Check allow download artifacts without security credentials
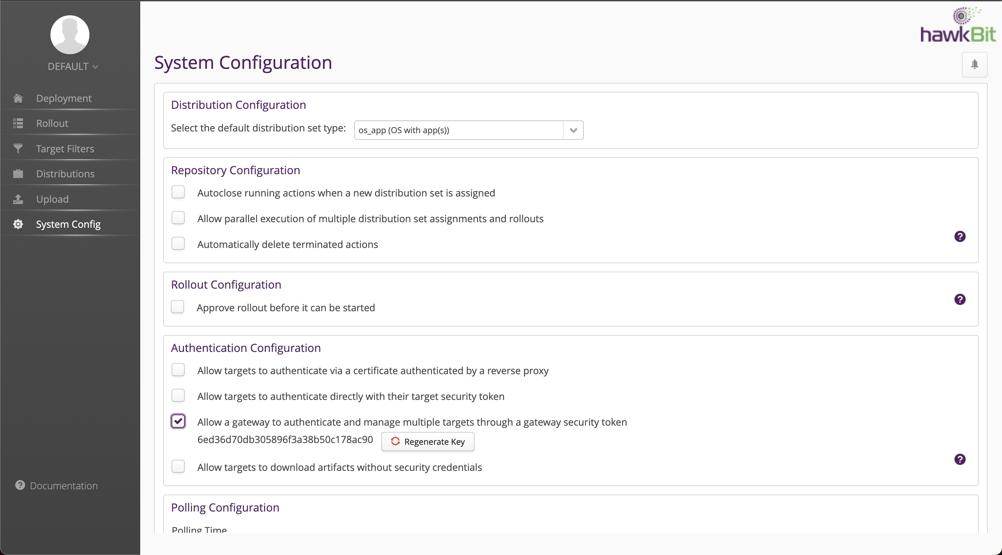This screenshot has width=1002, height=555. pyautogui.click(x=178, y=466)
